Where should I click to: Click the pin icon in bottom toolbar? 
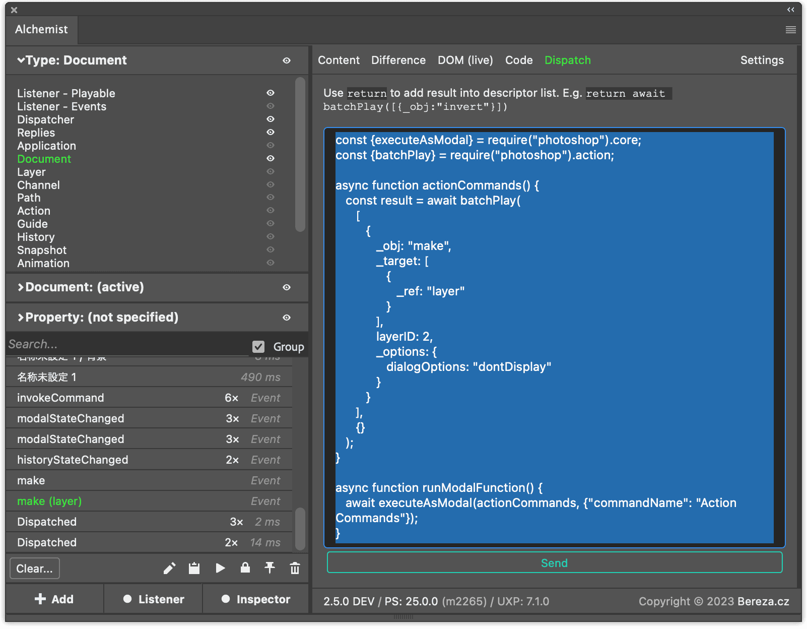point(270,568)
